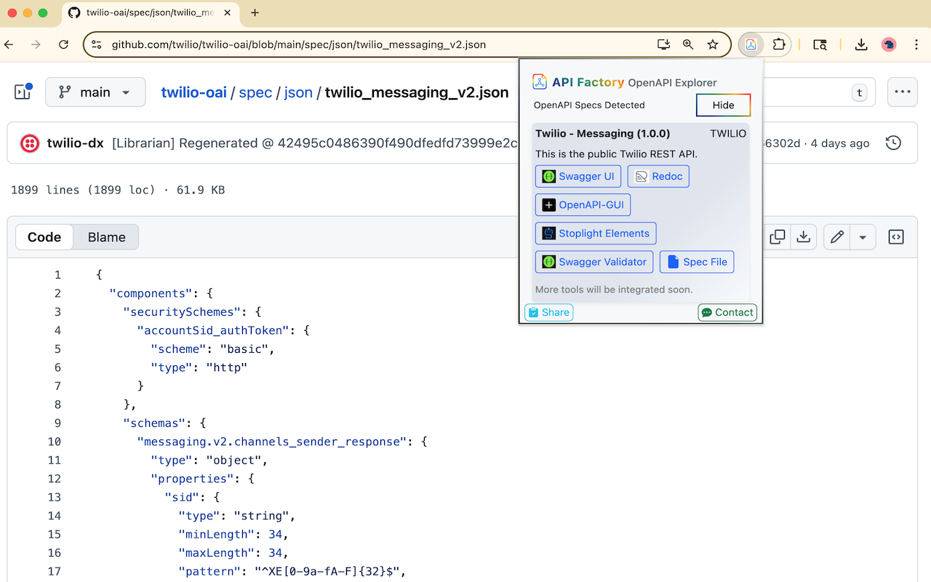Click the twilio_messaging_v2.json file name
The width and height of the screenshot is (931, 582).
pyautogui.click(x=417, y=92)
